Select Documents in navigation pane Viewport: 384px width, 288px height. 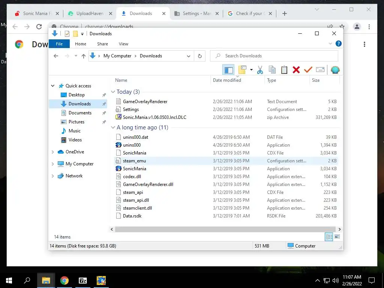coord(80,112)
